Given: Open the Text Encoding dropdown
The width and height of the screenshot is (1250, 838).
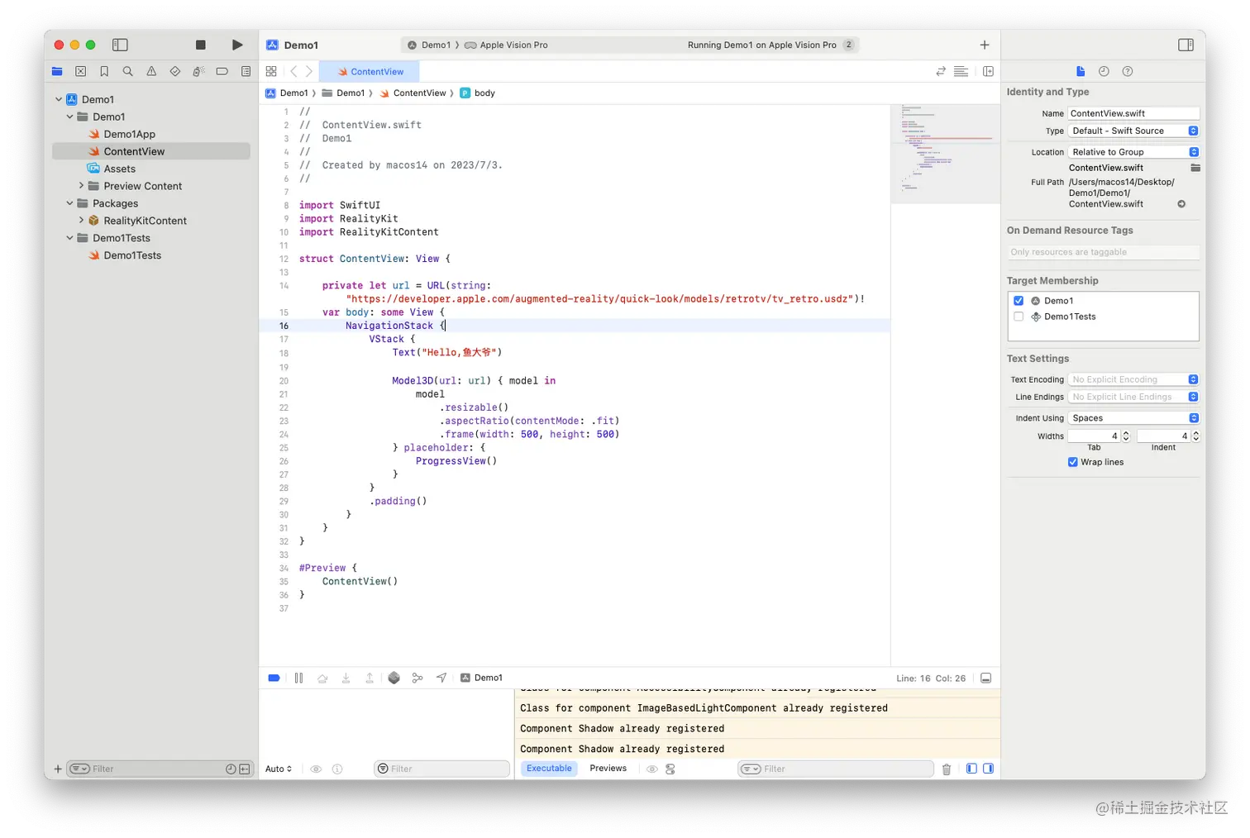Looking at the screenshot, I should pos(1133,379).
